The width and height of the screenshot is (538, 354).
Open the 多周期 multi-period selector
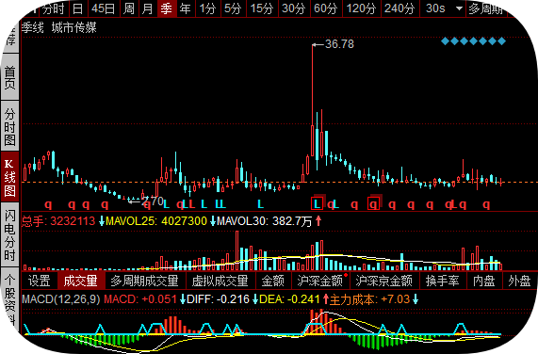[x=486, y=8]
